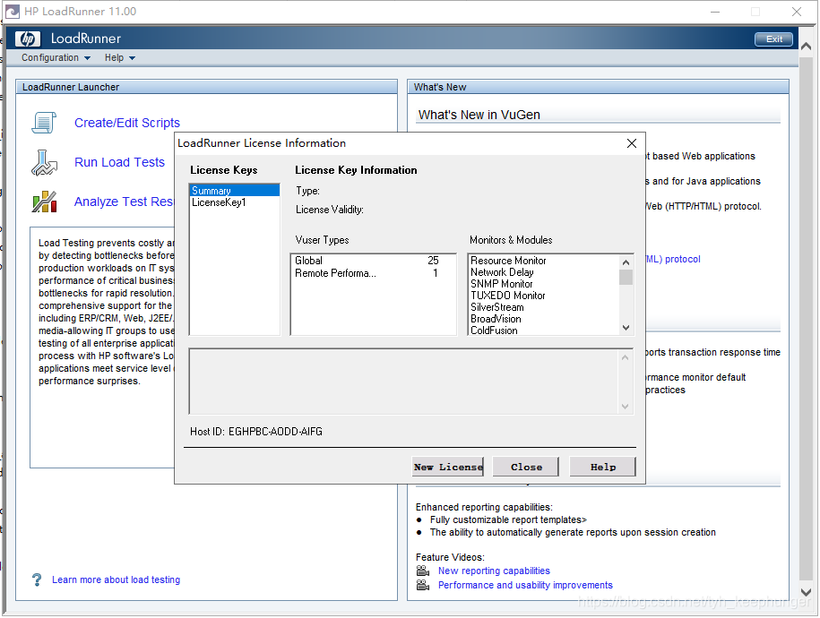The image size is (820, 618).
Task: Click the Run Load Tests flask icon
Action: click(x=44, y=162)
